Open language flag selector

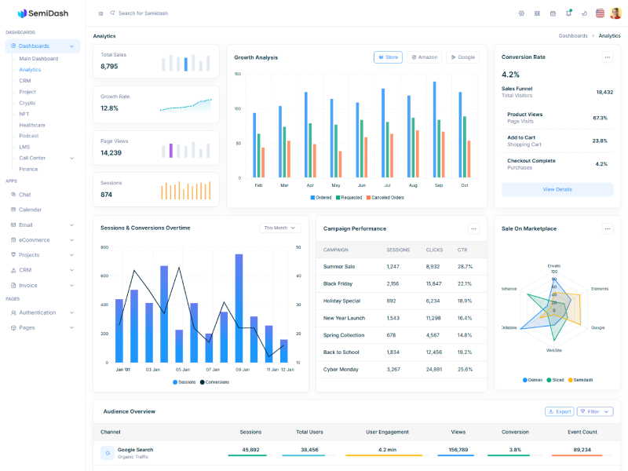pyautogui.click(x=600, y=13)
